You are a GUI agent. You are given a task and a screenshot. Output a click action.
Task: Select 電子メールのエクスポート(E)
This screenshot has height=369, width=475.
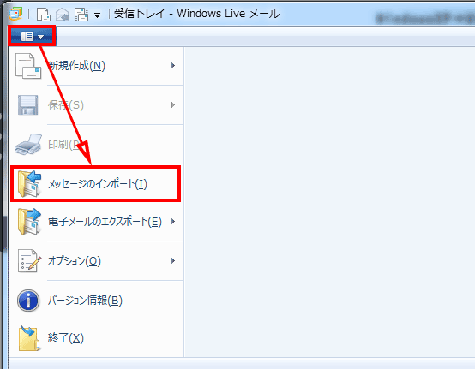97,222
